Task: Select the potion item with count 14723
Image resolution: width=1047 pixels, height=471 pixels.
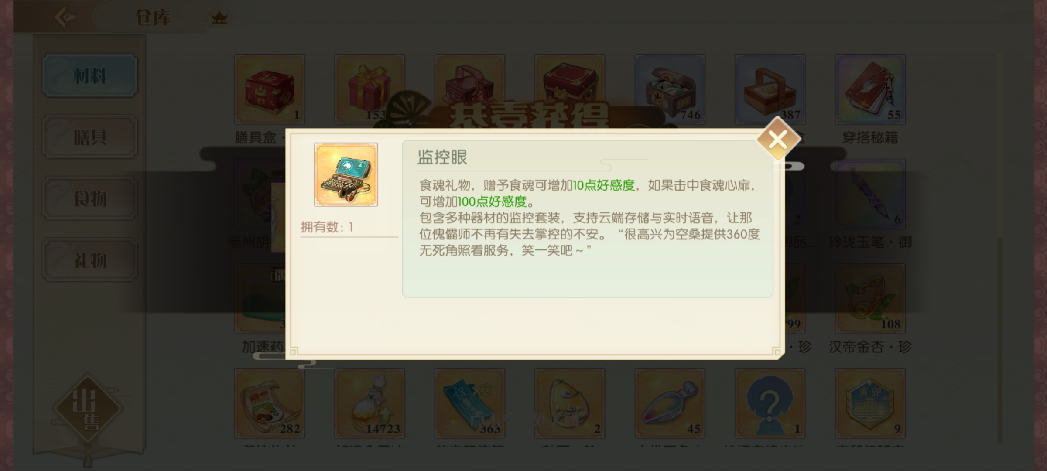Action: coord(370,403)
